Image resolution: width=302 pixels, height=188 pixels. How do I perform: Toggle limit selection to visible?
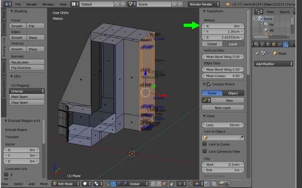(172, 184)
